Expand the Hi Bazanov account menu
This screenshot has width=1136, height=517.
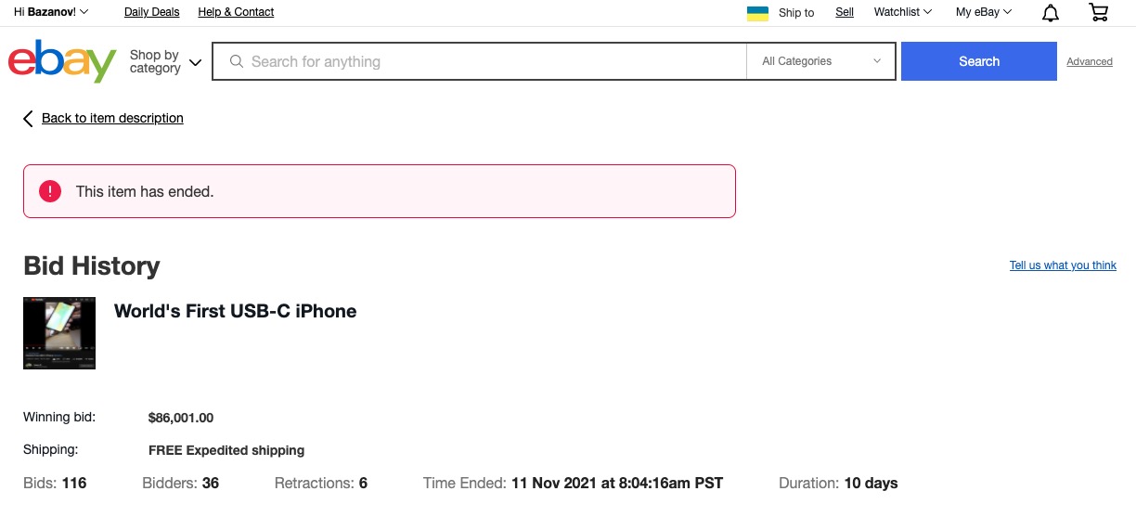coord(51,12)
